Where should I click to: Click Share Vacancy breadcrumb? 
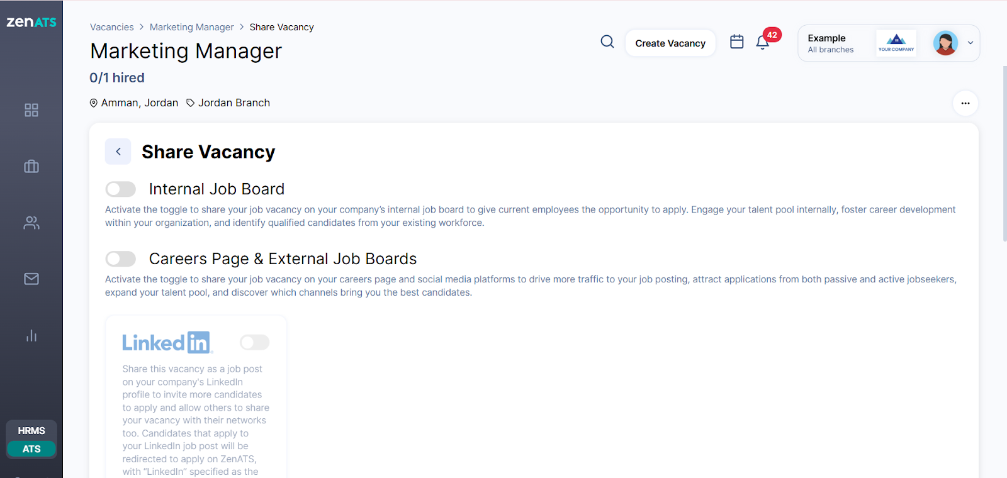[x=281, y=27]
